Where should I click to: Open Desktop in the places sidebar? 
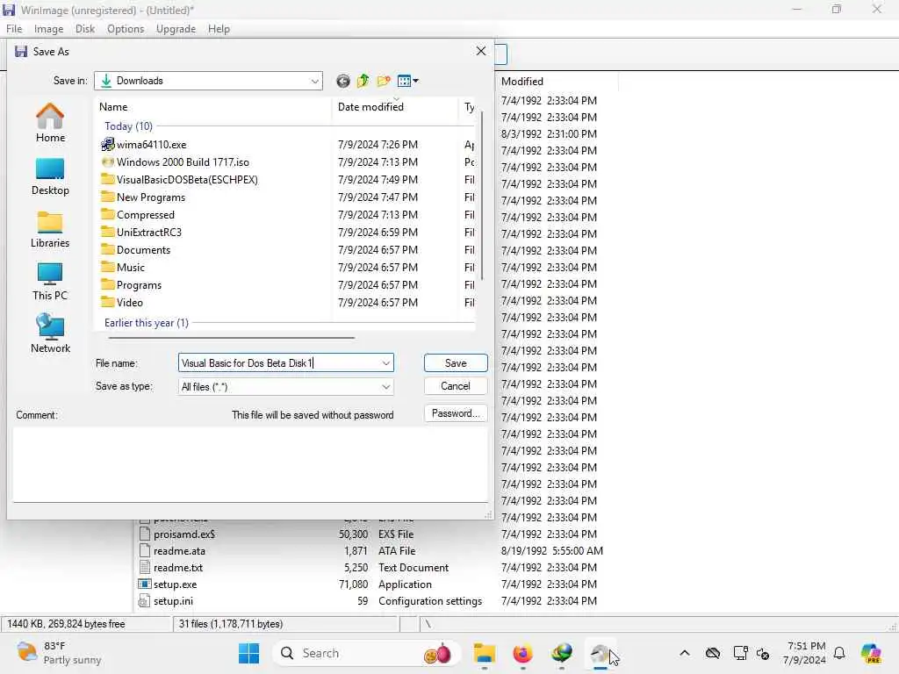pos(50,176)
